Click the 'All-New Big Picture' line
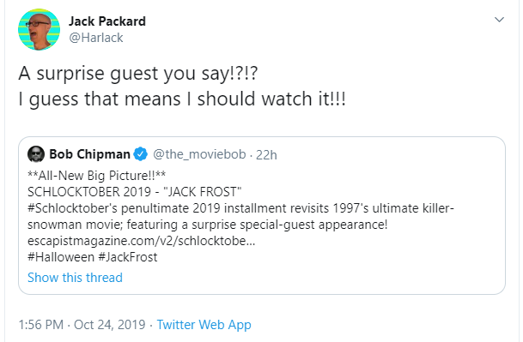Image resolution: width=523 pixels, height=342 pixels. click(97, 176)
